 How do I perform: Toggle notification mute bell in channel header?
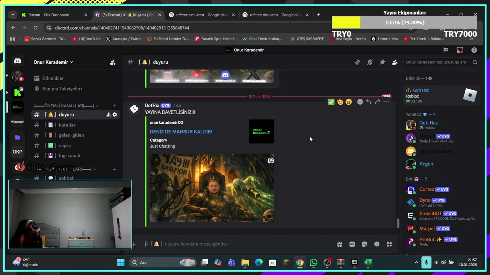click(370, 62)
